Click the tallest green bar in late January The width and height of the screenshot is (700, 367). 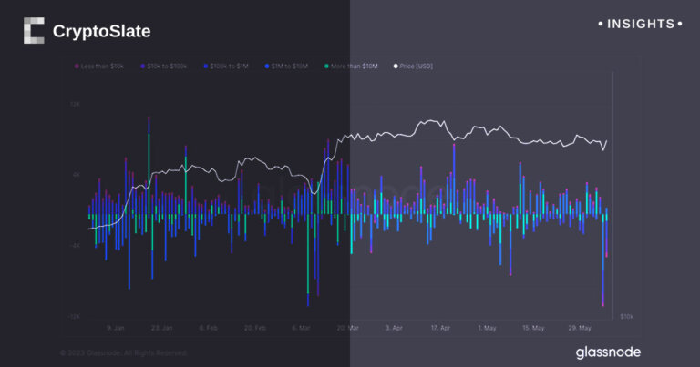(x=149, y=174)
